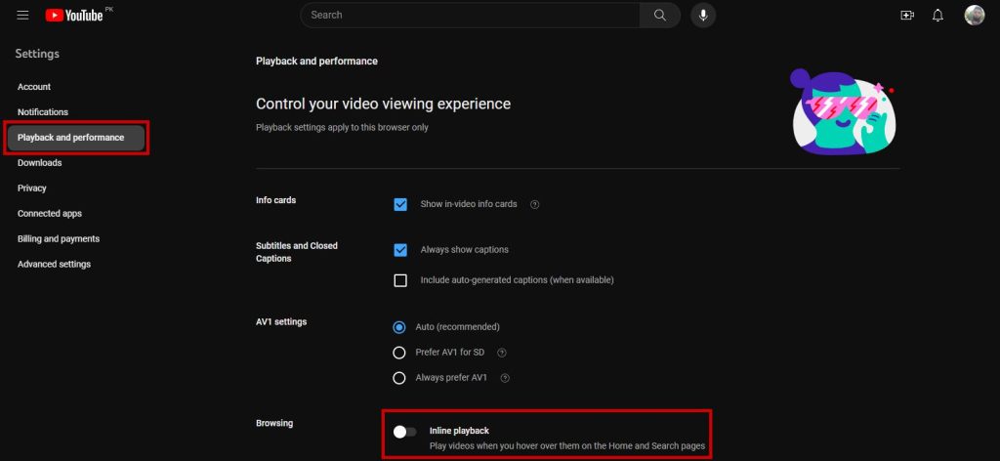Open Advanced settings link
The height and width of the screenshot is (461, 1000).
tap(54, 264)
